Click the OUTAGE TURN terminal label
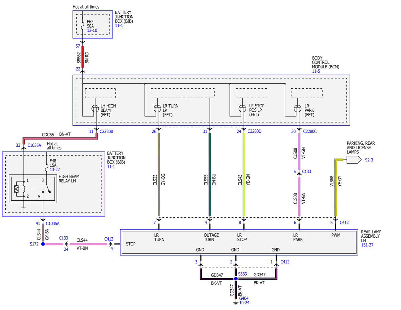401x310 pixels. pos(211,237)
